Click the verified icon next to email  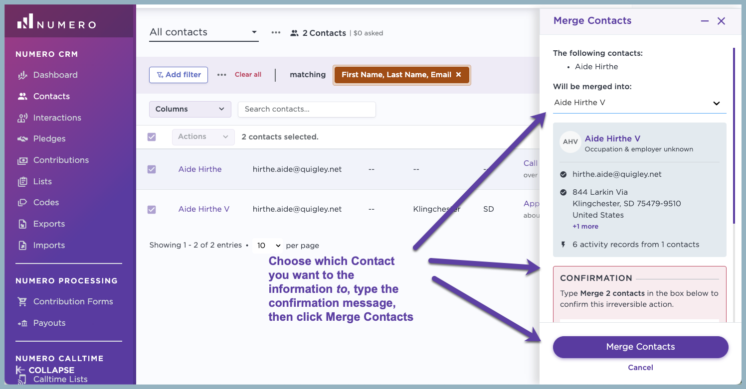click(563, 174)
